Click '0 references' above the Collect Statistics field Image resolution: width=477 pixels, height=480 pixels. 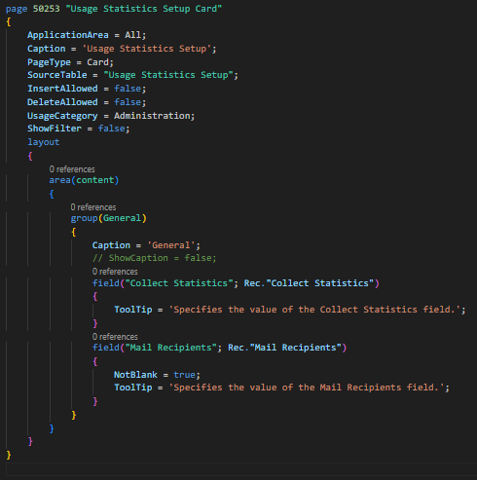(x=115, y=272)
